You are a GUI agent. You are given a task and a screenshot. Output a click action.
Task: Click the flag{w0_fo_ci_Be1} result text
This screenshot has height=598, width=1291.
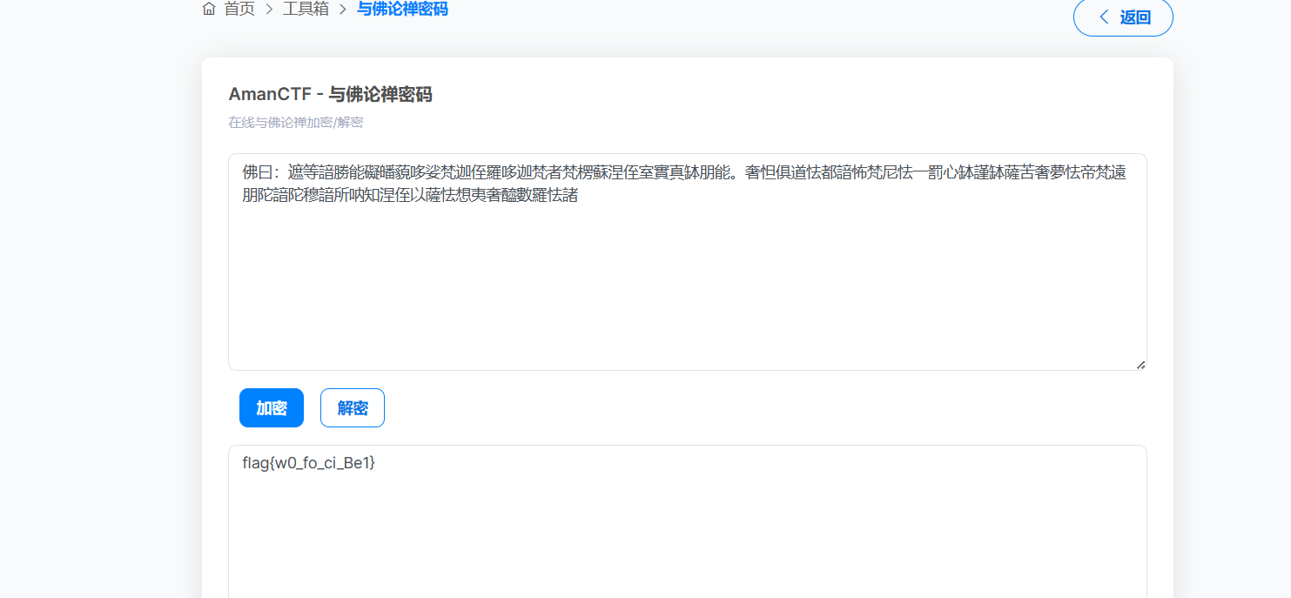click(x=309, y=464)
